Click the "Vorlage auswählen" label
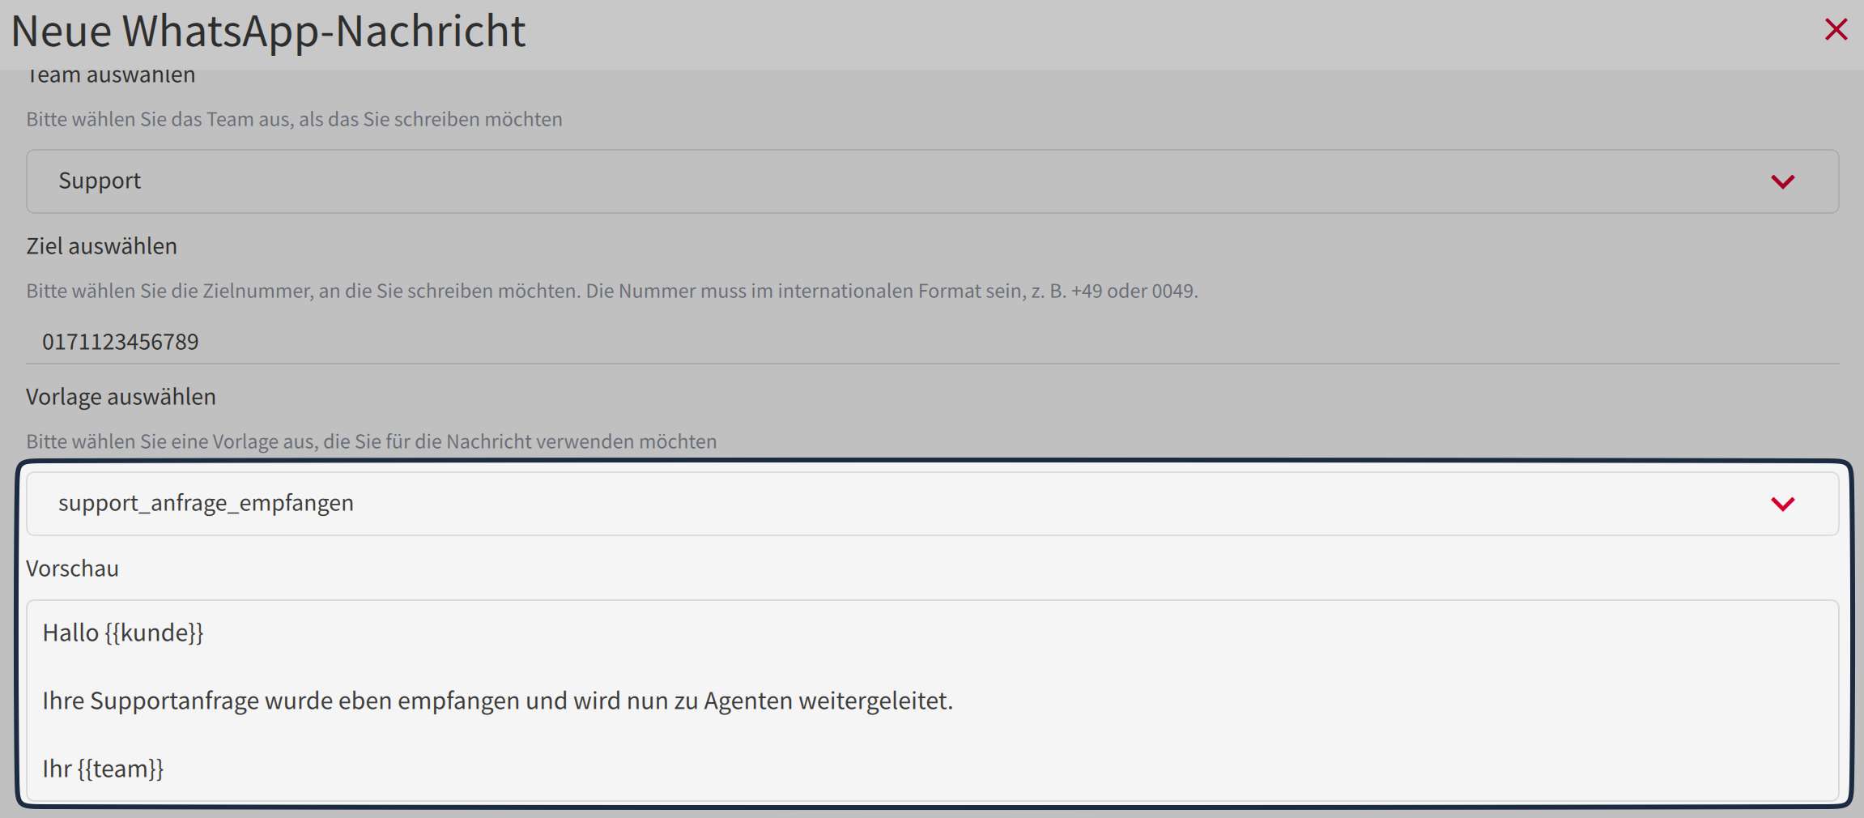1864x818 pixels. coord(121,397)
